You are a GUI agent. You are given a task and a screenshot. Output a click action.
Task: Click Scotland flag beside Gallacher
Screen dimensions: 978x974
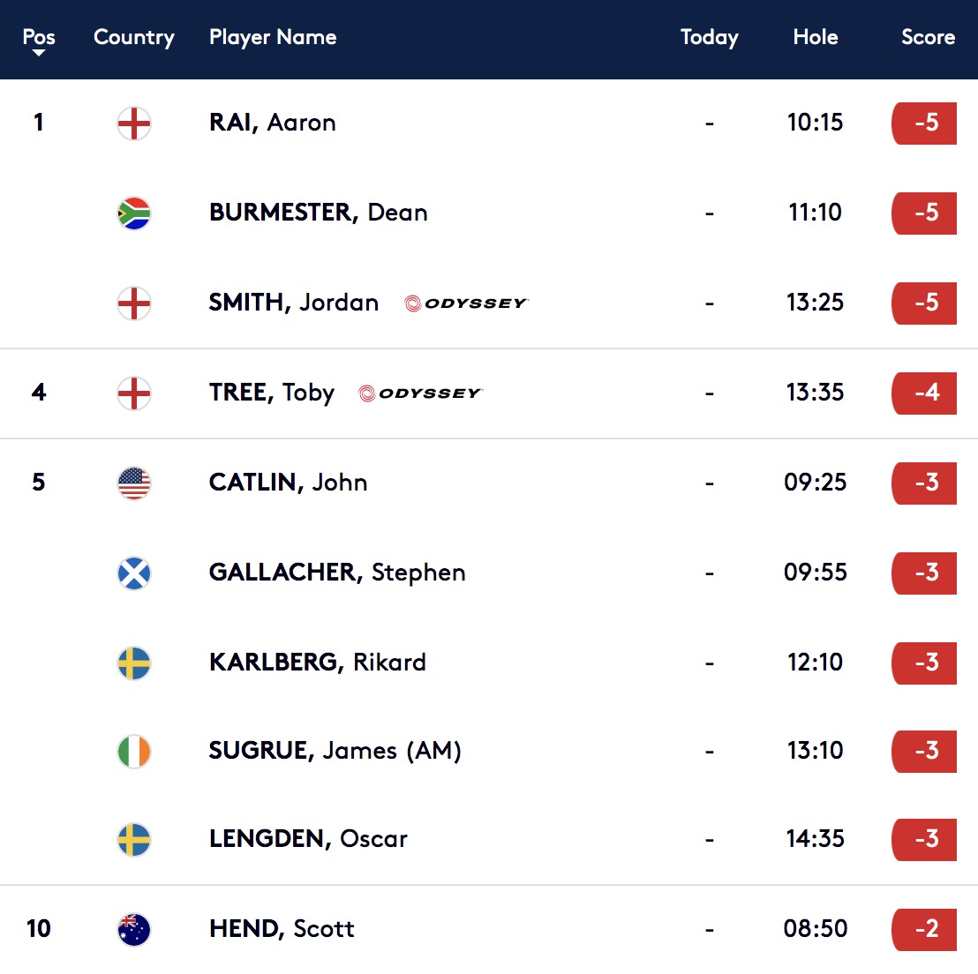134,573
